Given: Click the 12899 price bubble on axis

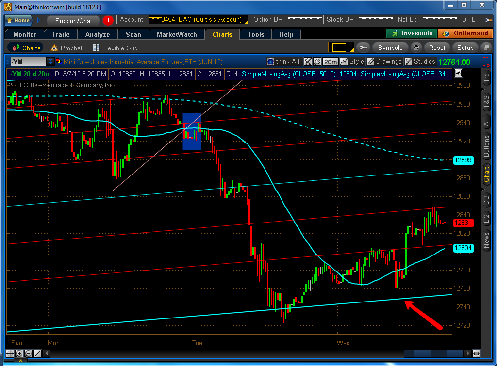Looking at the screenshot, I should tap(463, 160).
